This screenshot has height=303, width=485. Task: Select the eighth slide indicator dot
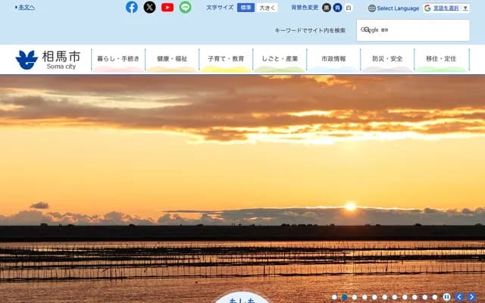405,297
